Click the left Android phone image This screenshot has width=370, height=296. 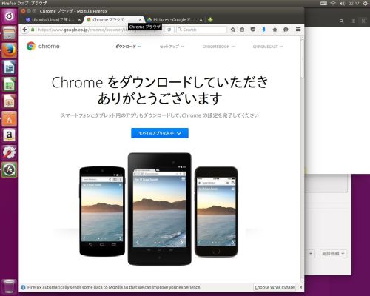click(x=102, y=212)
